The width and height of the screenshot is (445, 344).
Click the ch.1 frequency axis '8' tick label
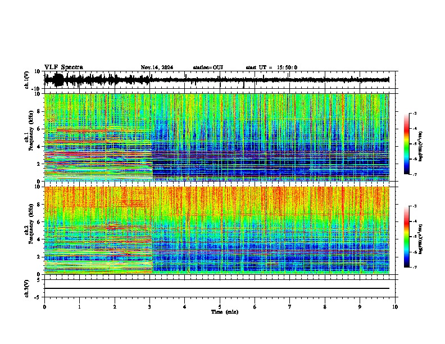(x=39, y=111)
